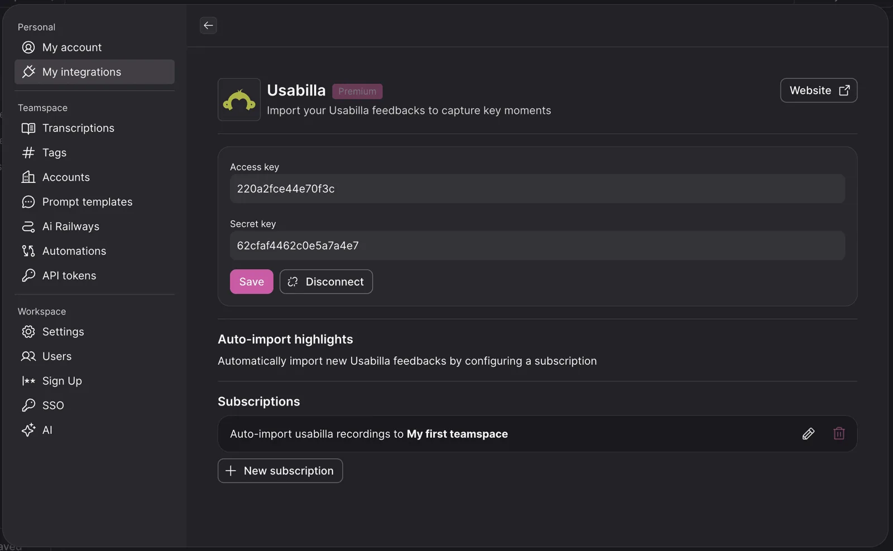Click the Auto-import highlights heading
The height and width of the screenshot is (551, 893).
(285, 339)
